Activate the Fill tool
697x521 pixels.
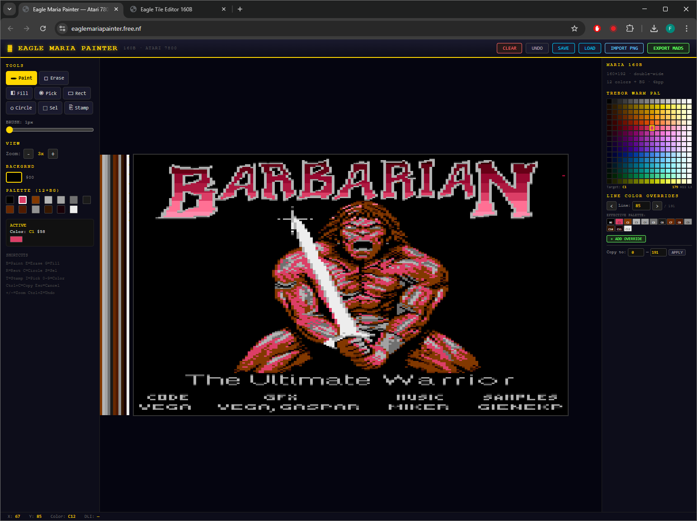point(19,93)
